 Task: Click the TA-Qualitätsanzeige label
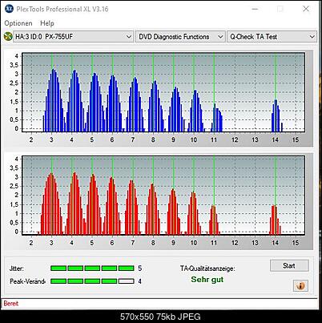click(207, 268)
